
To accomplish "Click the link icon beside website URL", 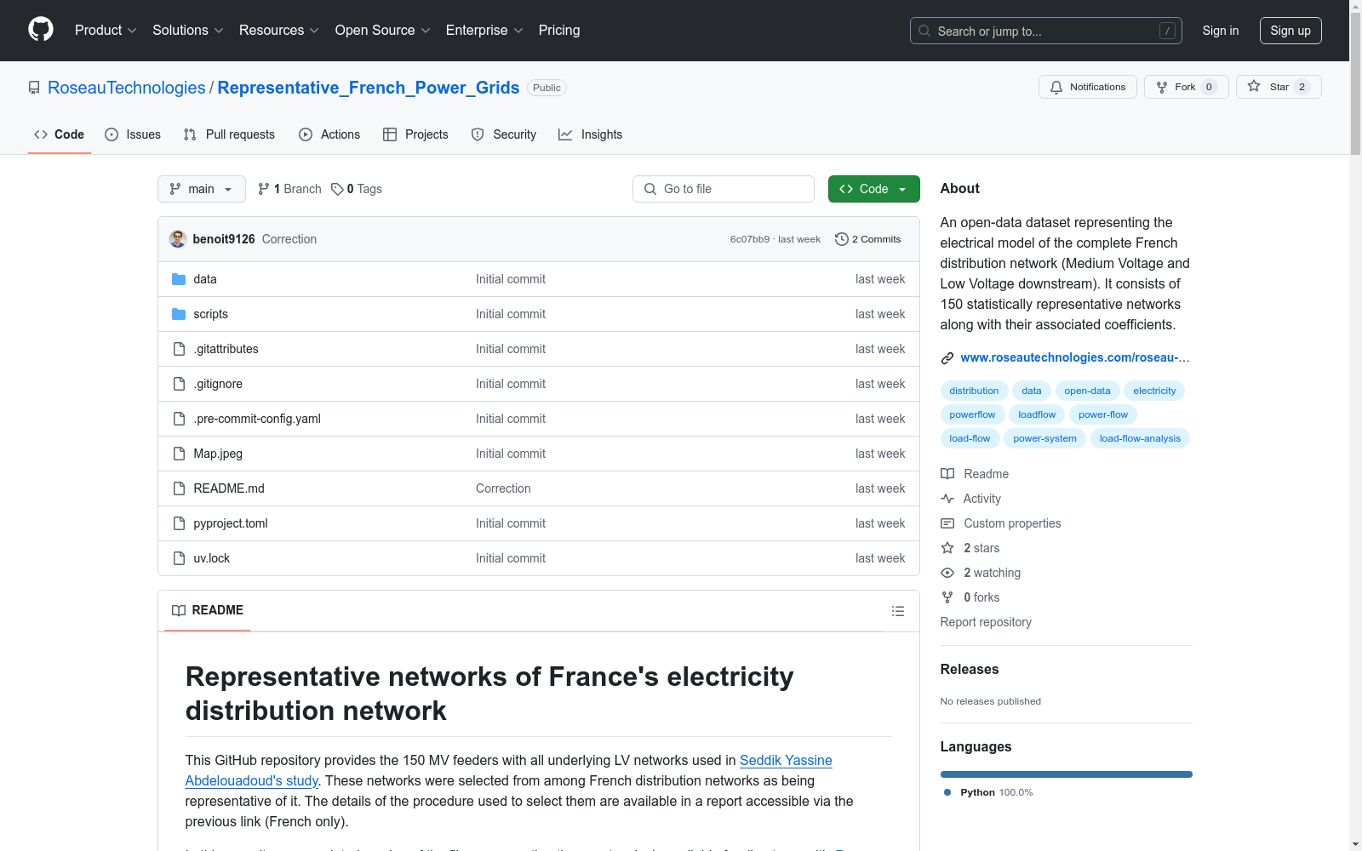I will [x=947, y=358].
